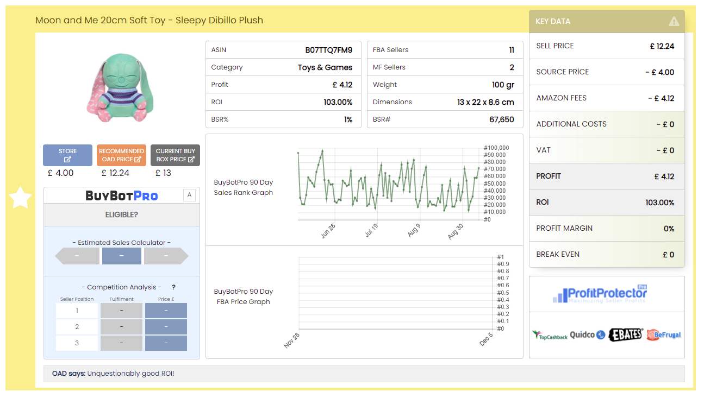
Task: Click the BSR# value 67,650
Action: click(502, 119)
